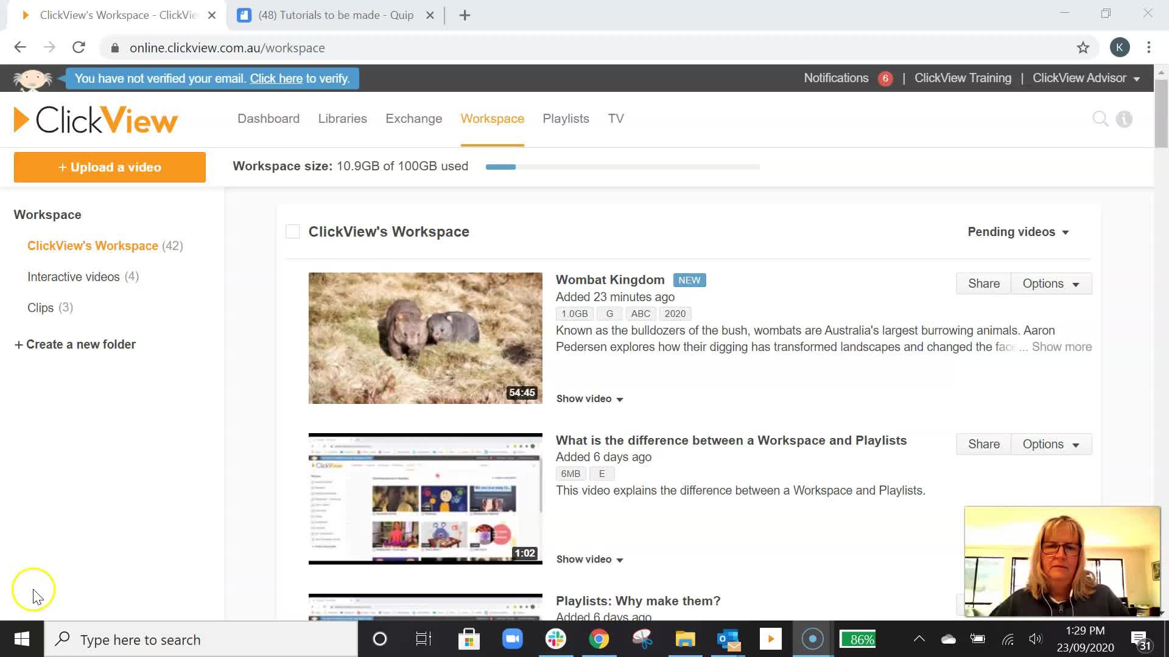Expand Show more on Wombat description
The image size is (1169, 657).
click(x=1061, y=347)
